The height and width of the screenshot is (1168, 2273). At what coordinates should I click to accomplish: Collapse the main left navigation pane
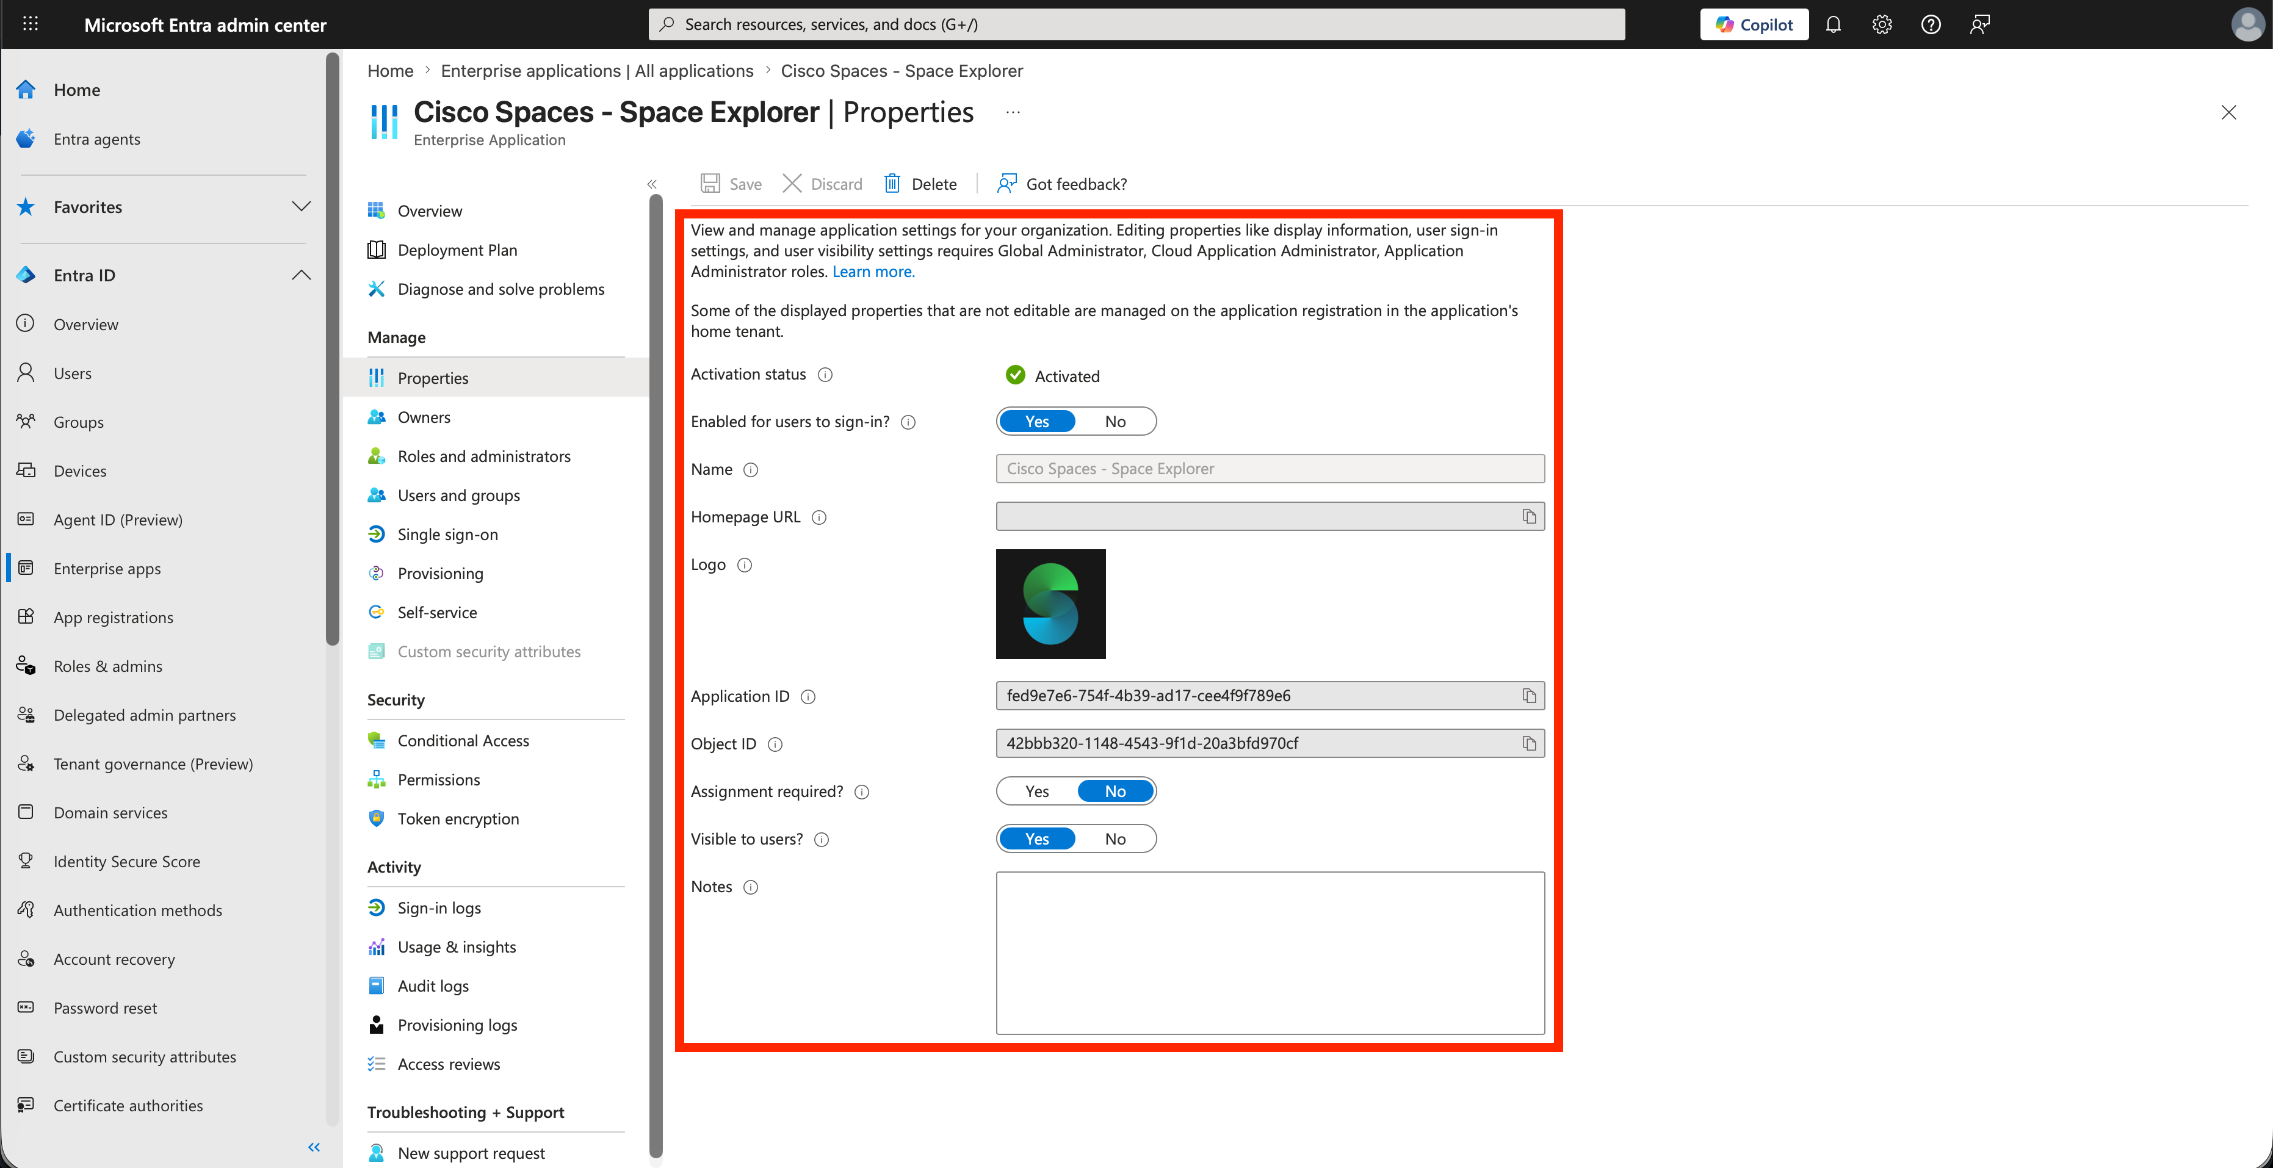(314, 1147)
